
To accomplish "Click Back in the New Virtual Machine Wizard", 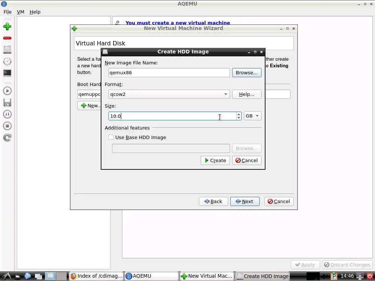I will (214, 202).
